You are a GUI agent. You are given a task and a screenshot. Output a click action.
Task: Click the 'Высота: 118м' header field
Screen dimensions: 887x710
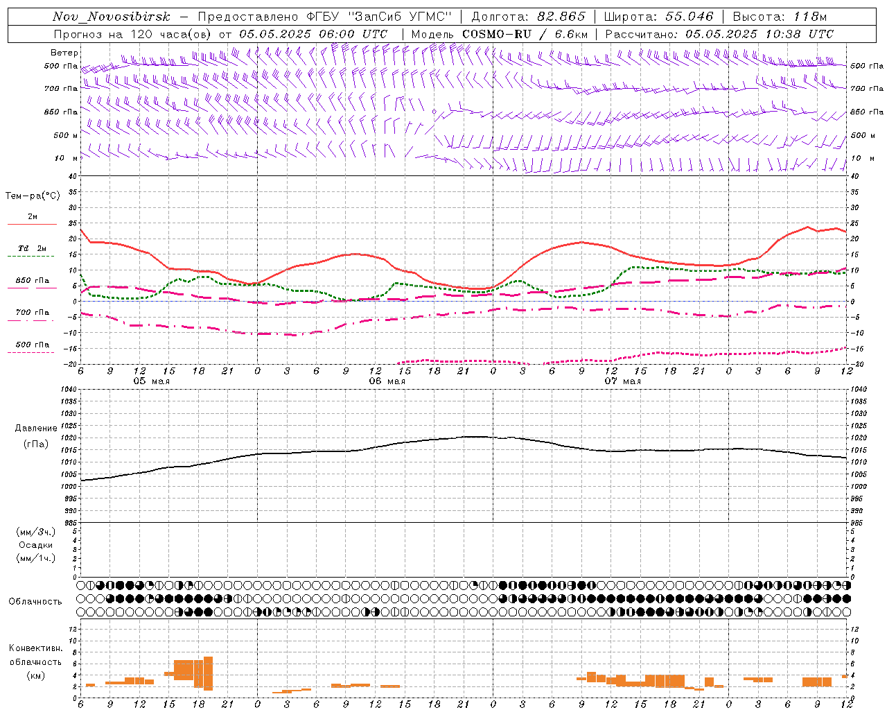780,17
